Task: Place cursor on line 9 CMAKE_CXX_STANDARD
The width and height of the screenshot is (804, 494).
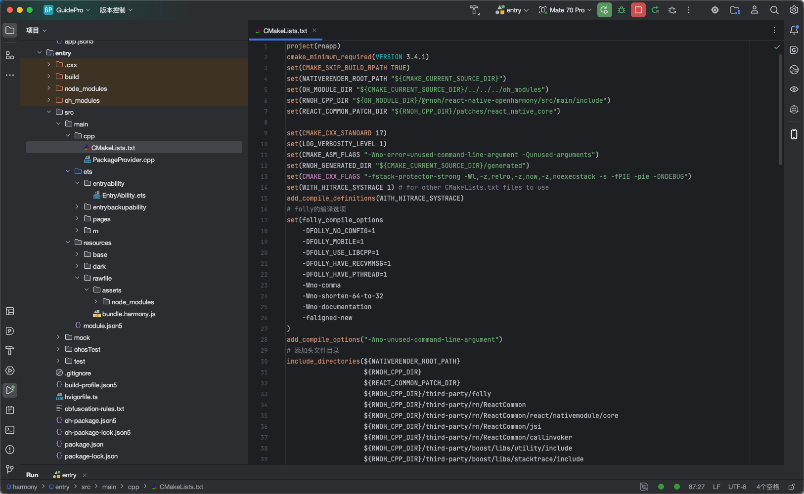Action: point(337,133)
